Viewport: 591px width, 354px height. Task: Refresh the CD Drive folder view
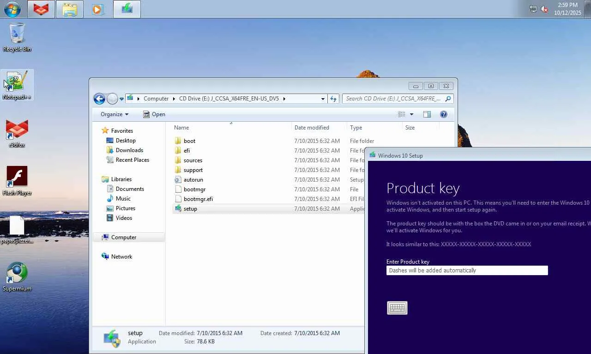point(333,99)
